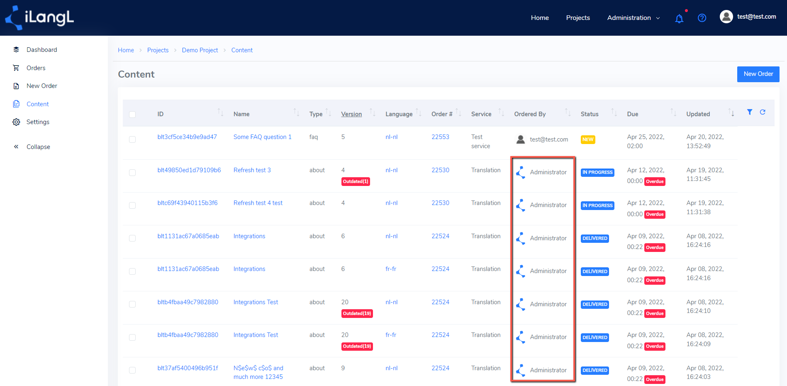
Task: Expand the Administration dropdown menu
Action: point(633,18)
